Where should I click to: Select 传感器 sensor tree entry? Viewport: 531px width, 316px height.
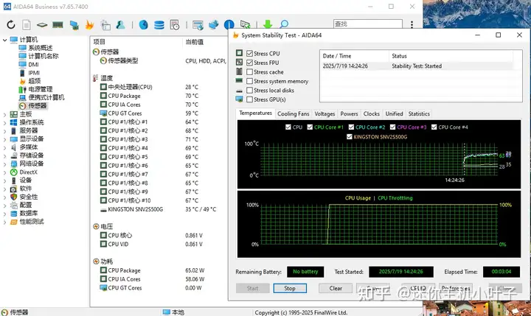coord(38,106)
